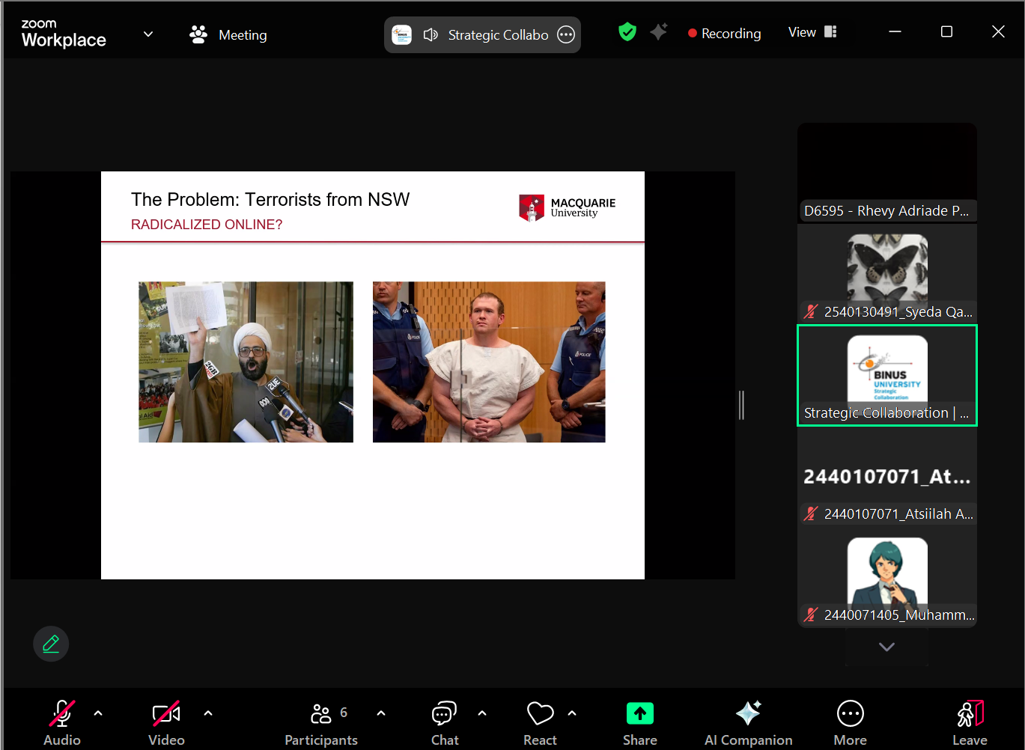Click the green encryption shield icon
This screenshot has width=1025, height=750.
point(627,31)
